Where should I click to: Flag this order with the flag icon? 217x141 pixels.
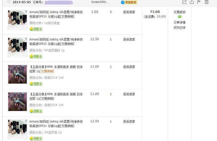click(199, 2)
